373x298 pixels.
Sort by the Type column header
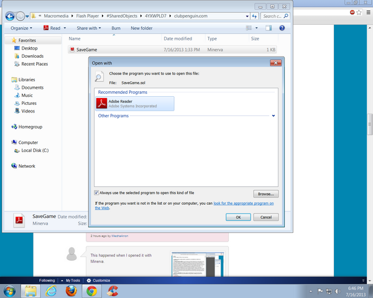[212, 38]
